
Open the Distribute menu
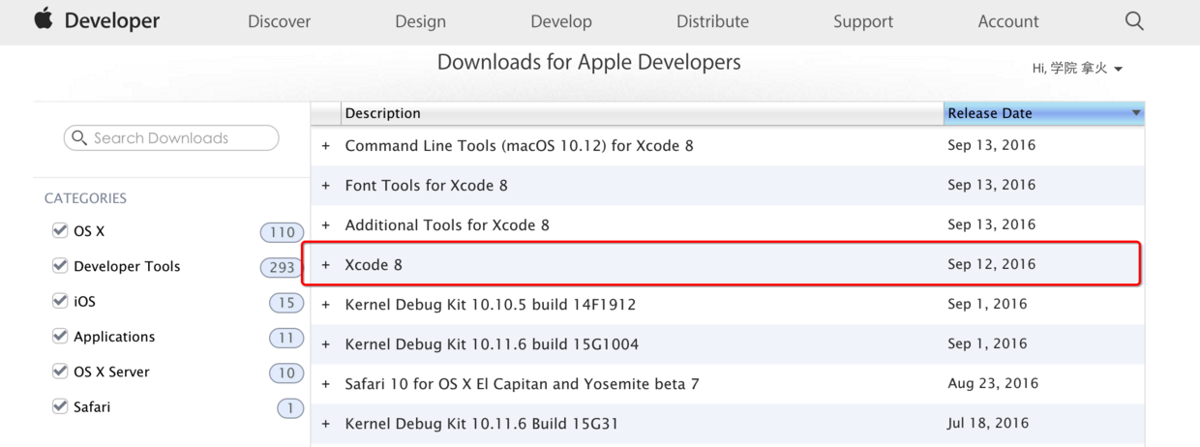click(x=712, y=21)
